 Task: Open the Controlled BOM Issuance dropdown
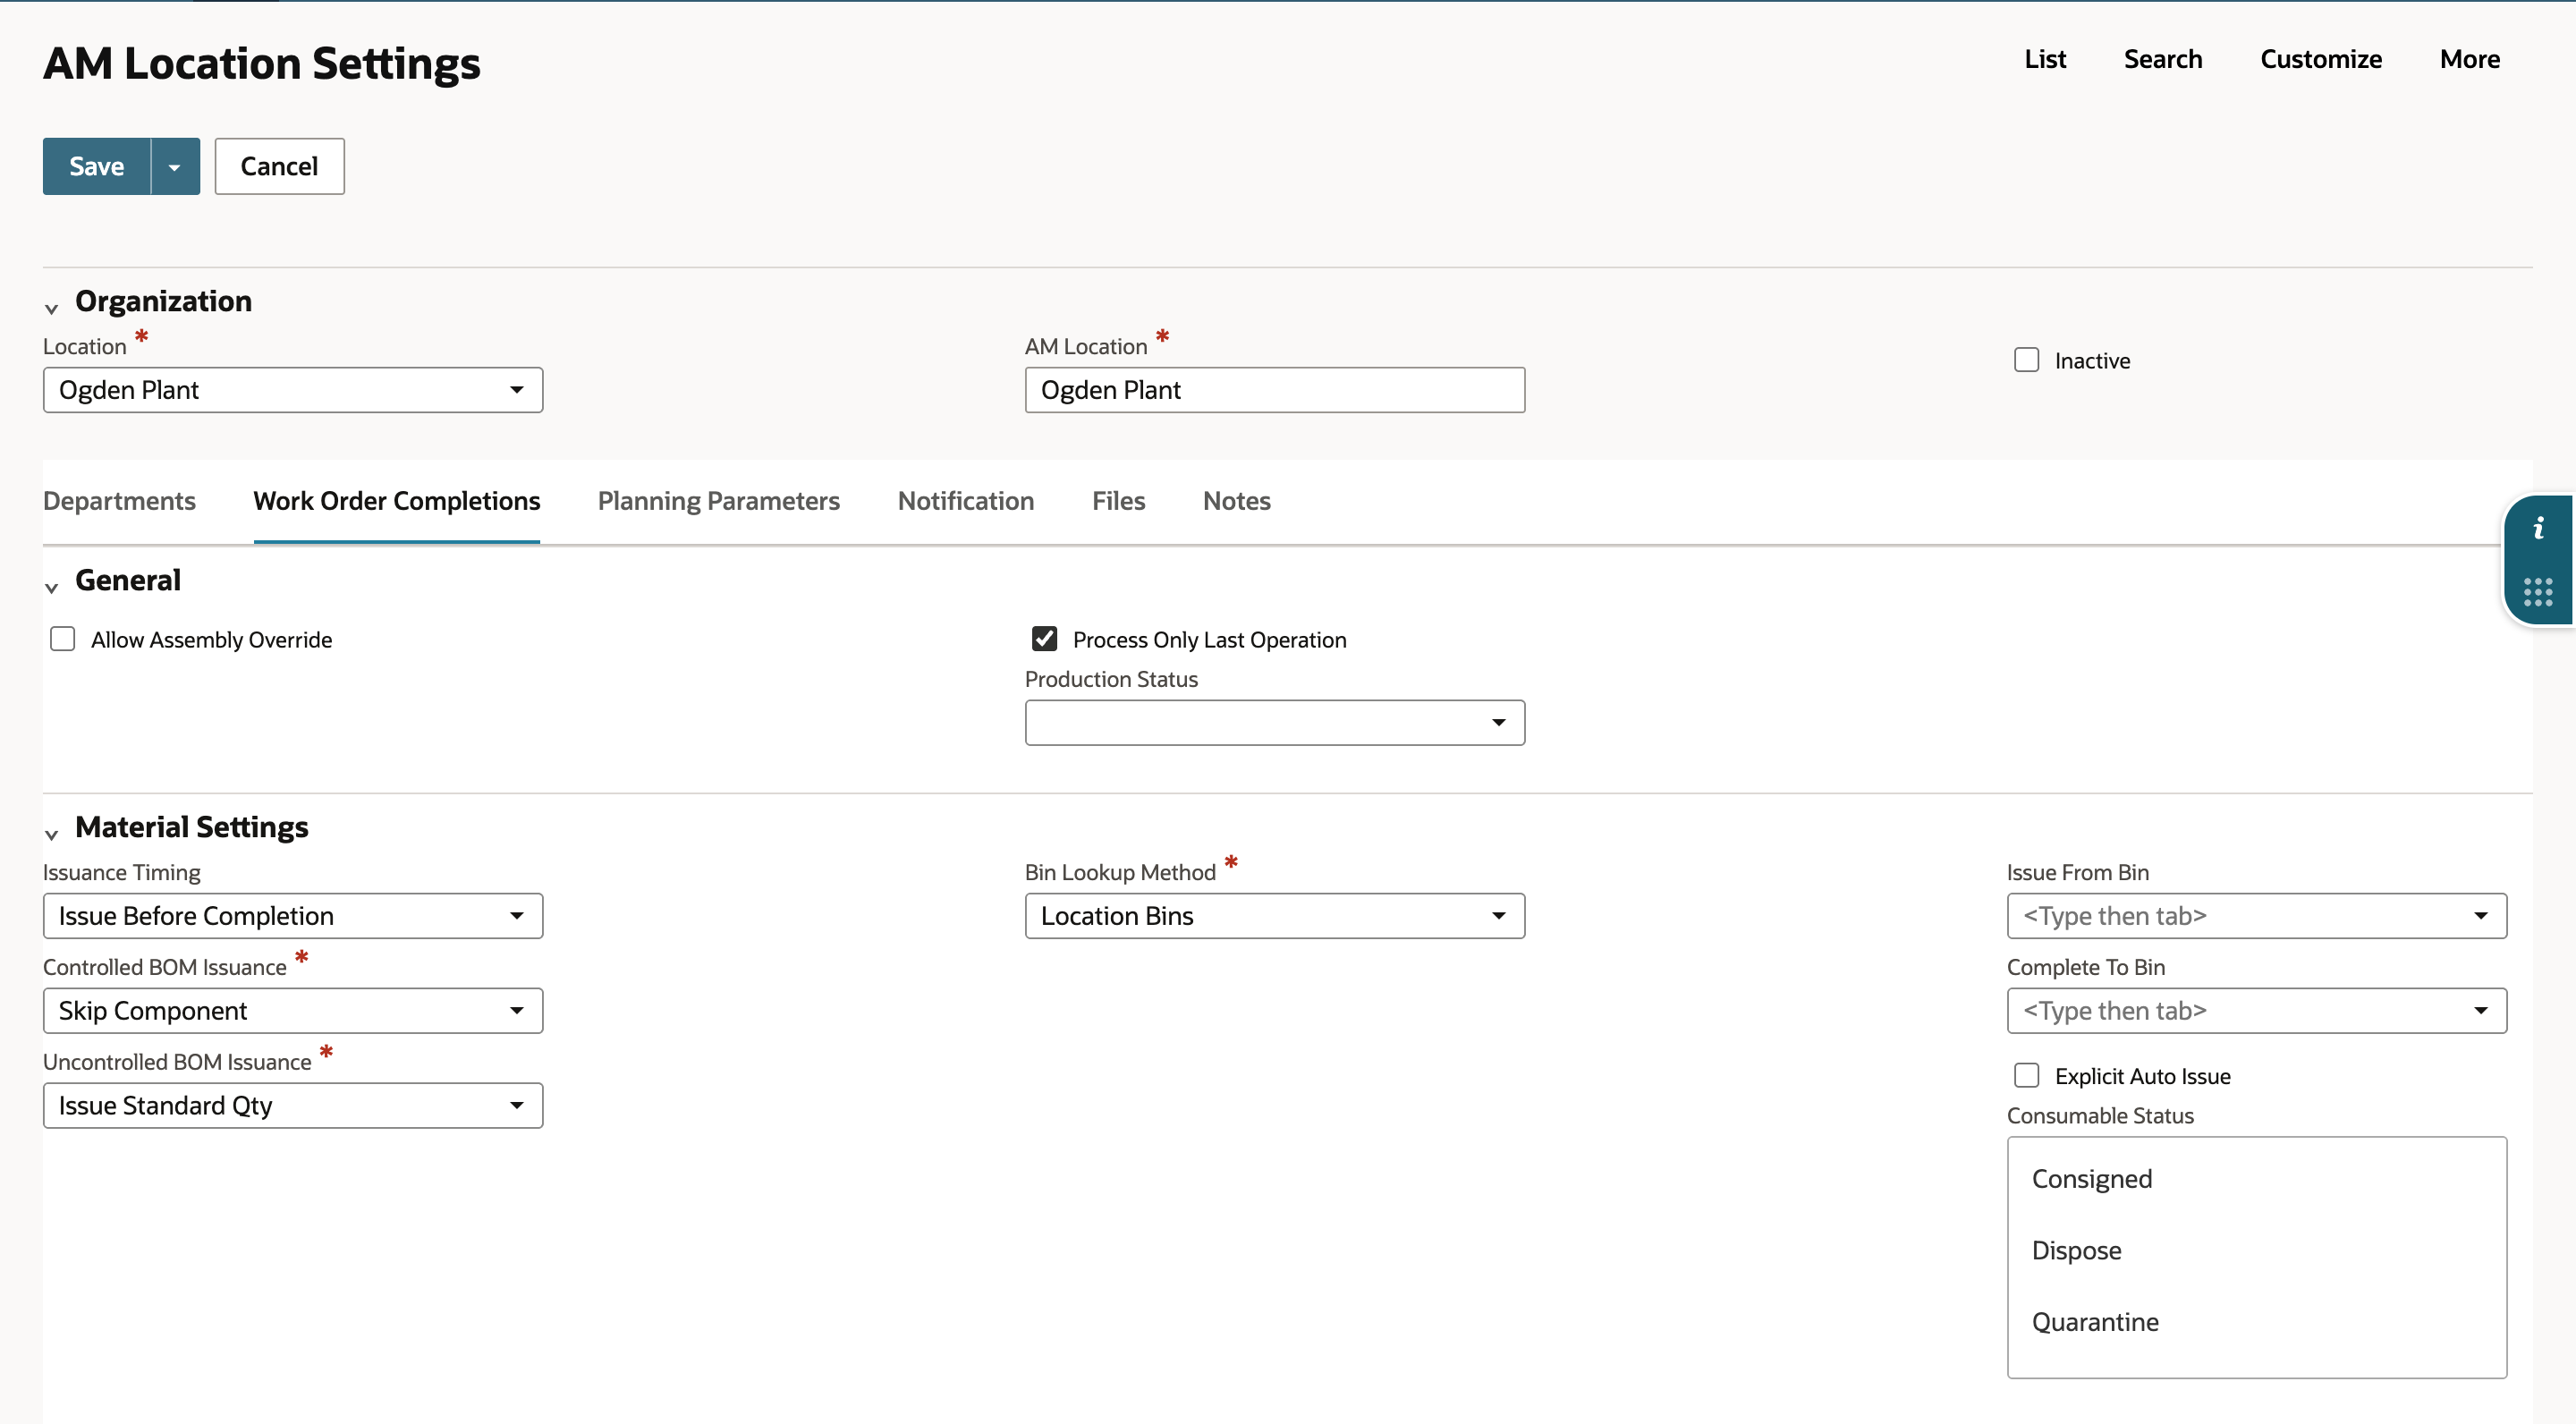(293, 1011)
